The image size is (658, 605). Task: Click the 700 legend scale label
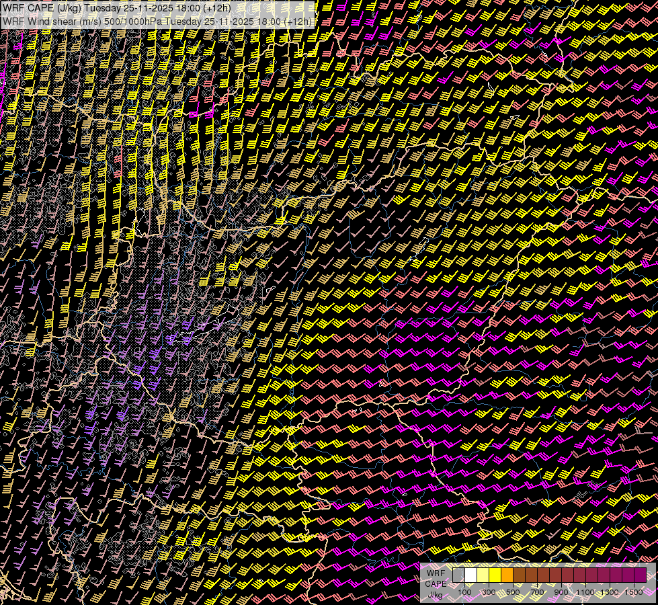537,592
